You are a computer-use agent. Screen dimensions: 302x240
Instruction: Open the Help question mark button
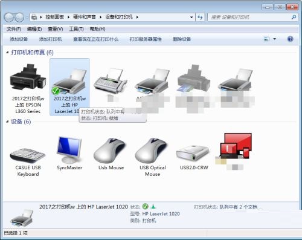click(290, 39)
